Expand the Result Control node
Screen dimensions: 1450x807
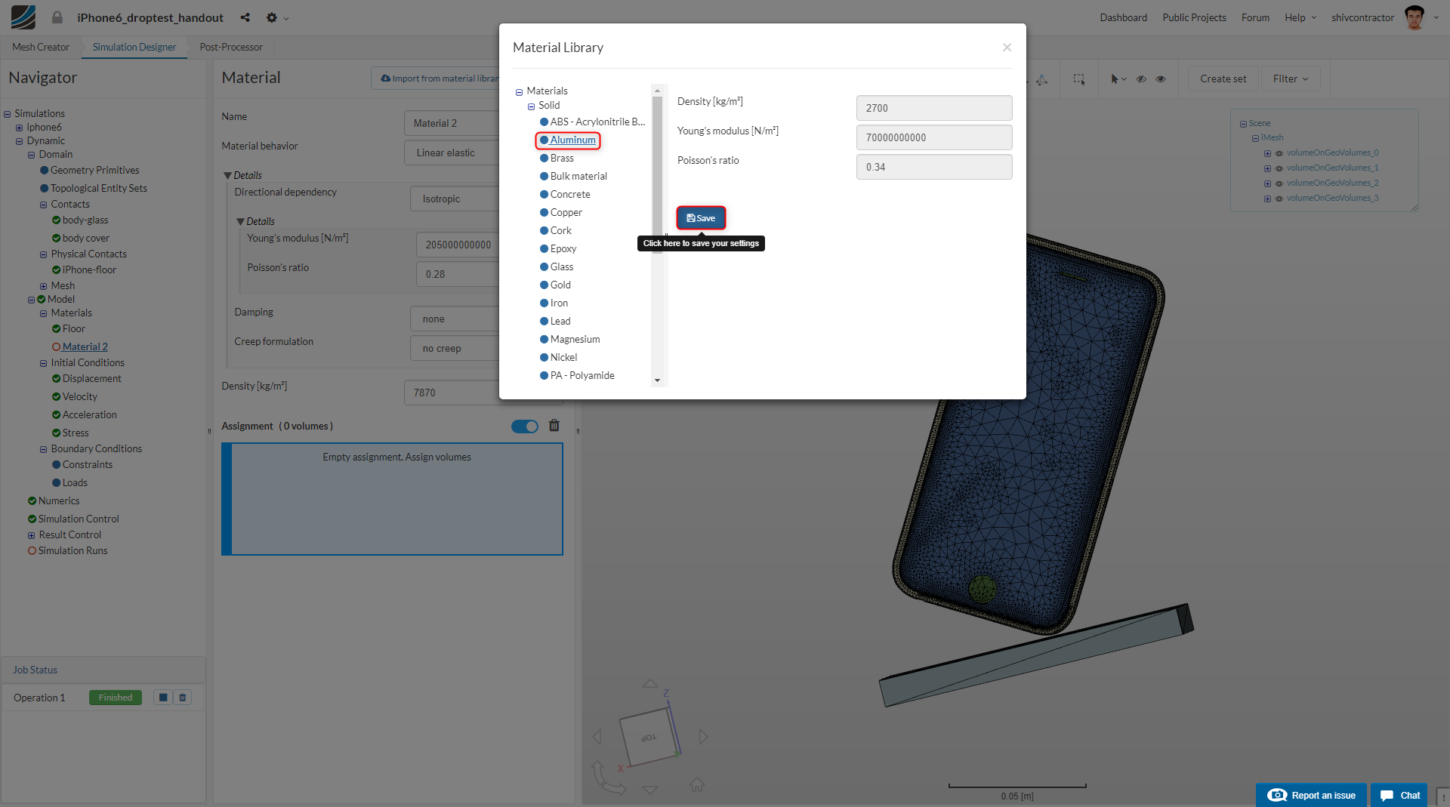pos(31,536)
